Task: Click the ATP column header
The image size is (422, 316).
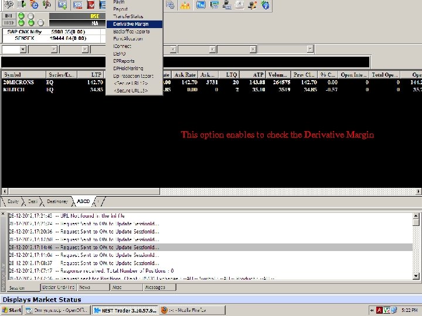Action: tap(253, 74)
